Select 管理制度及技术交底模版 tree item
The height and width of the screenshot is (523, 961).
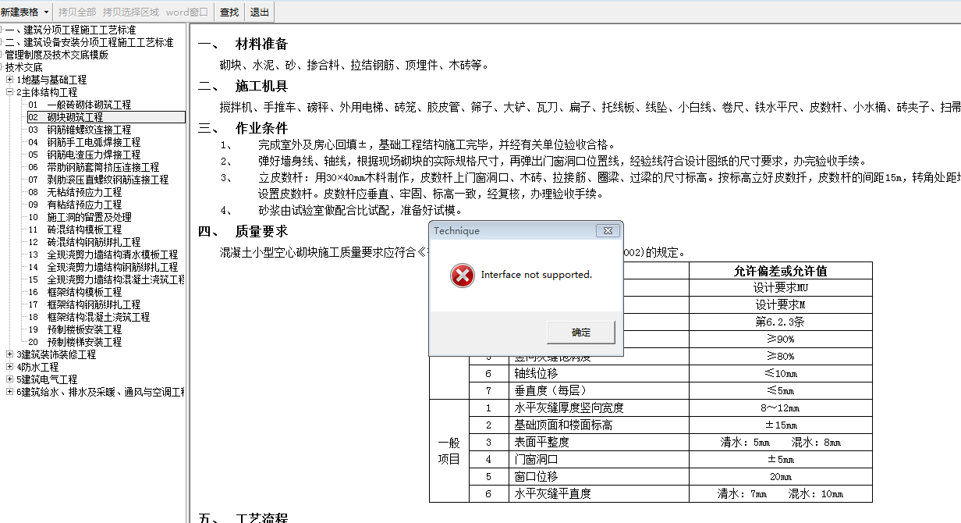pyautogui.click(x=56, y=55)
